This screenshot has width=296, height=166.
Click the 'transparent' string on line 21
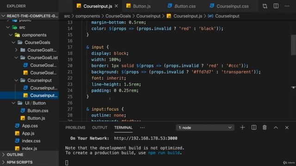[x=237, y=72]
